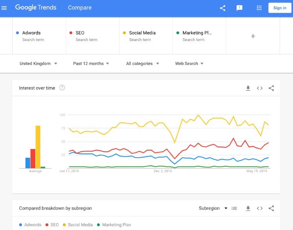Click Compared breakdown by subregion heading

[x=56, y=208]
